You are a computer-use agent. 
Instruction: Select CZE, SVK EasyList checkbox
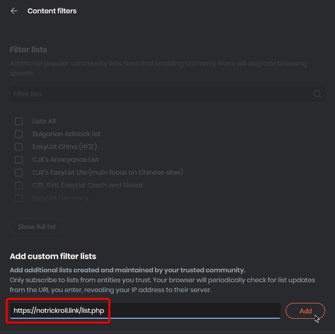(19, 186)
